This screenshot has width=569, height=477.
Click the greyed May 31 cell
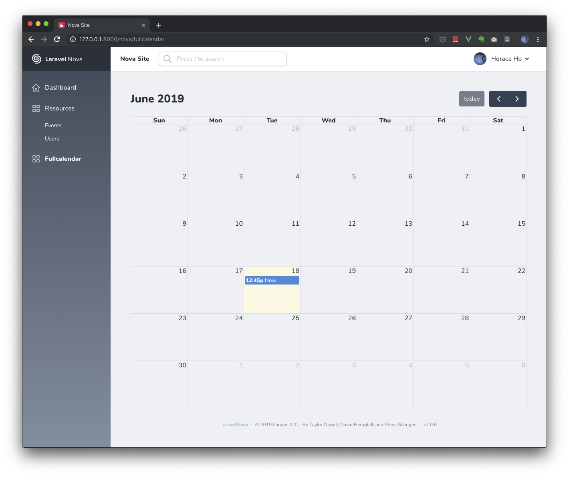442,148
